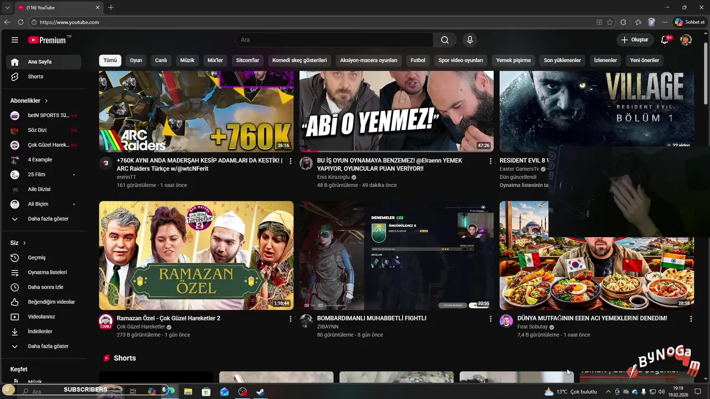The width and height of the screenshot is (710, 399).
Task: Select the Sitcom'lar filter chip
Action: point(247,60)
